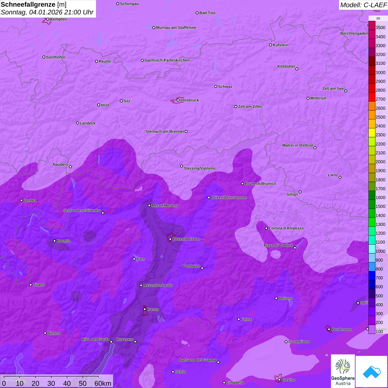Image resolution: width=388 pixels, height=388 pixels.
Task: Click the orange legend band between 2500 and 2600
Action: coord(372,115)
